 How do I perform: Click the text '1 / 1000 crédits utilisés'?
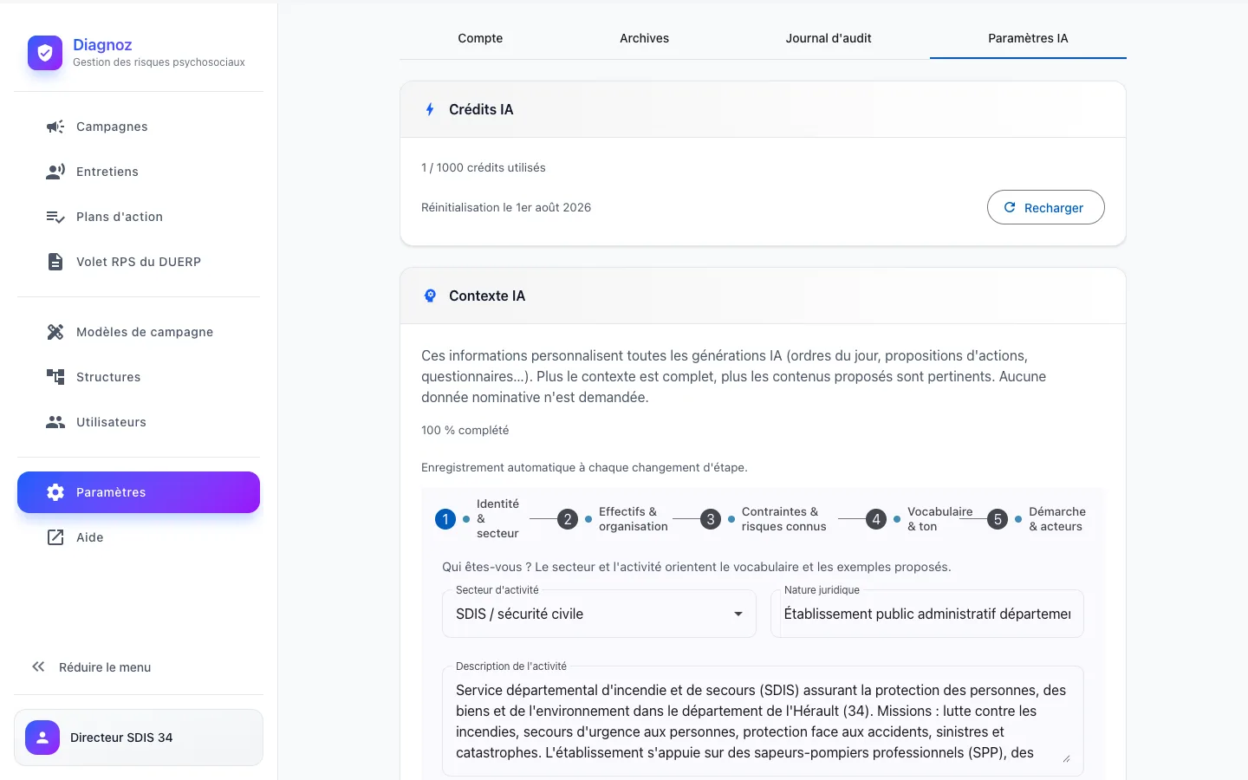484,167
